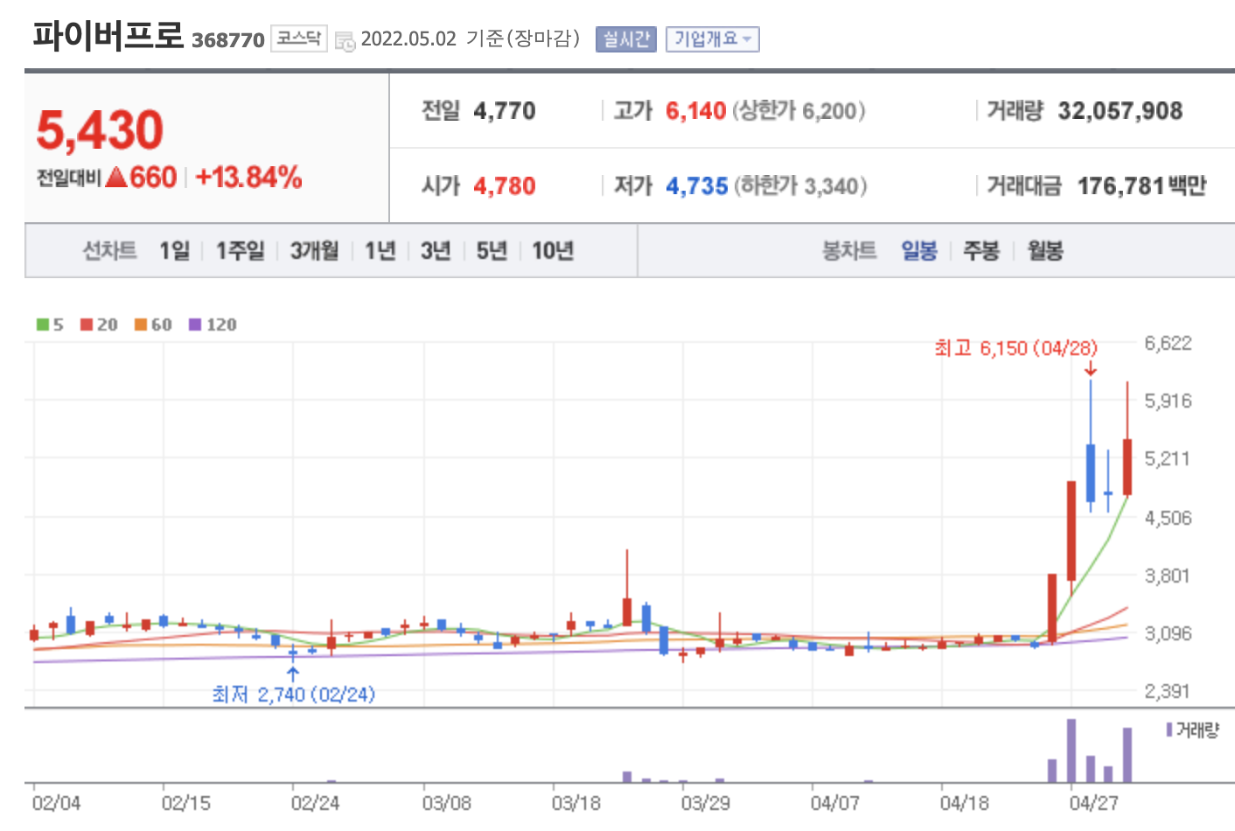Switch to 월봉 monthly candle chart
This screenshot has height=831, width=1235.
click(1045, 251)
